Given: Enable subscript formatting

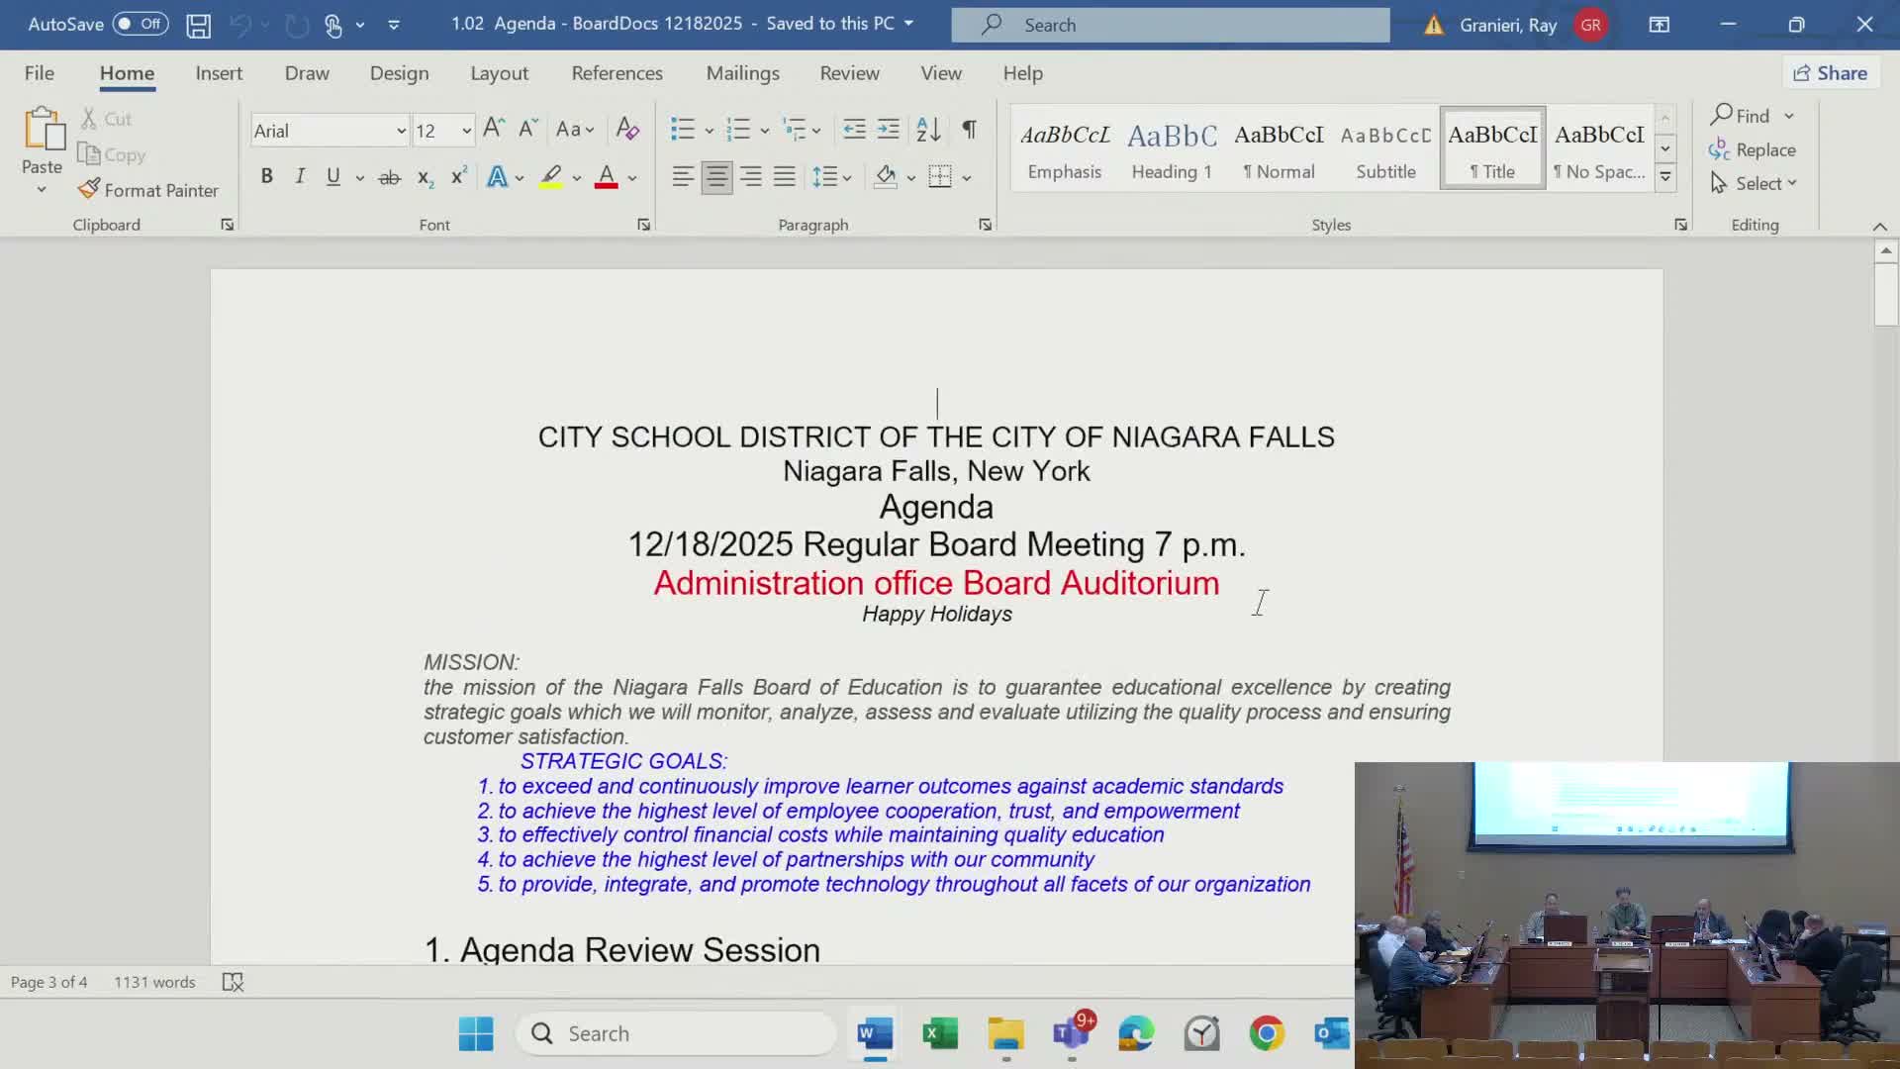Looking at the screenshot, I should (424, 178).
